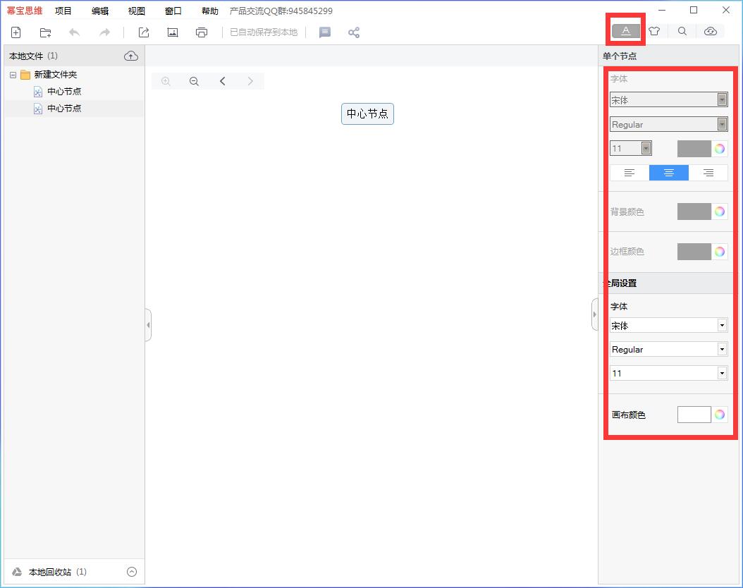This screenshot has width=743, height=588.
Task: Click the cloud sync icon at top right
Action: click(x=711, y=31)
